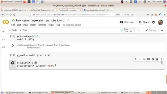This screenshot has height=94, width=167.
Task: Move cell down with arrow icon
Action: click(x=140, y=59)
